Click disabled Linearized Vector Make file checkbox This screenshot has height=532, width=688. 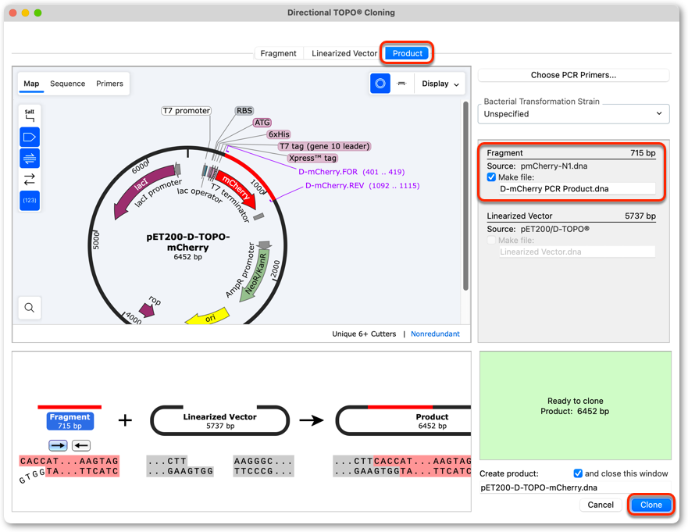click(491, 240)
